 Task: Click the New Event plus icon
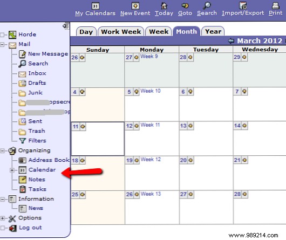tap(135, 6)
